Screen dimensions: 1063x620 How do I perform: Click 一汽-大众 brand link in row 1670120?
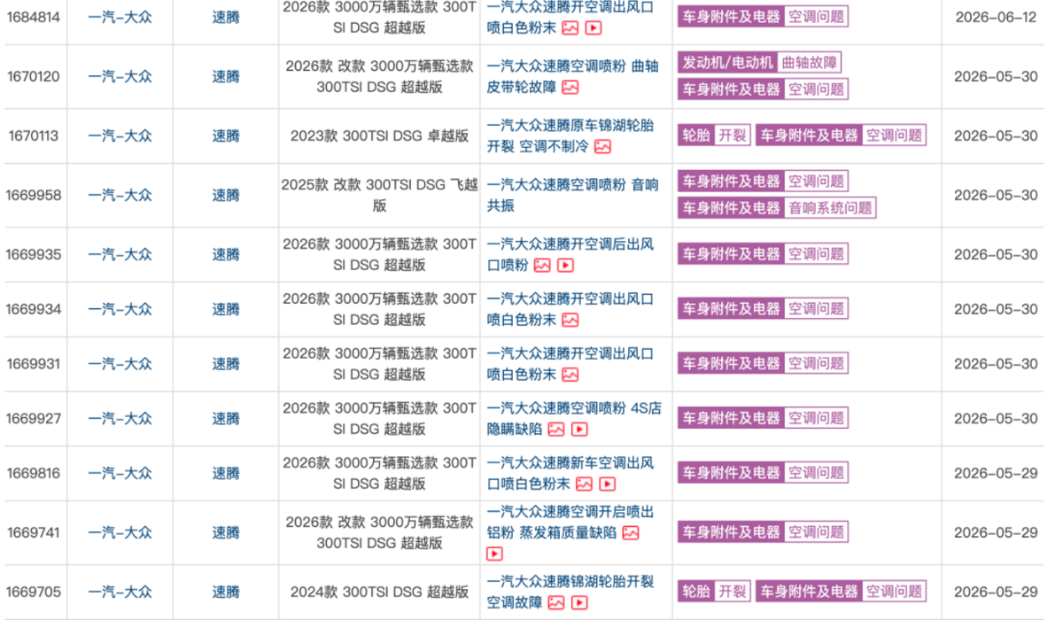click(120, 76)
